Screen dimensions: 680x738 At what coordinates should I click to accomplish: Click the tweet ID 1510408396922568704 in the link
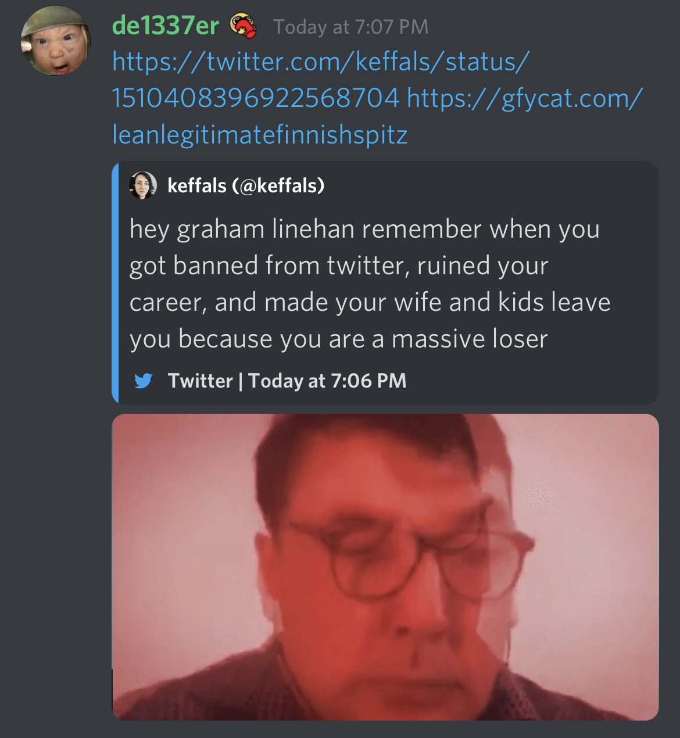click(255, 98)
